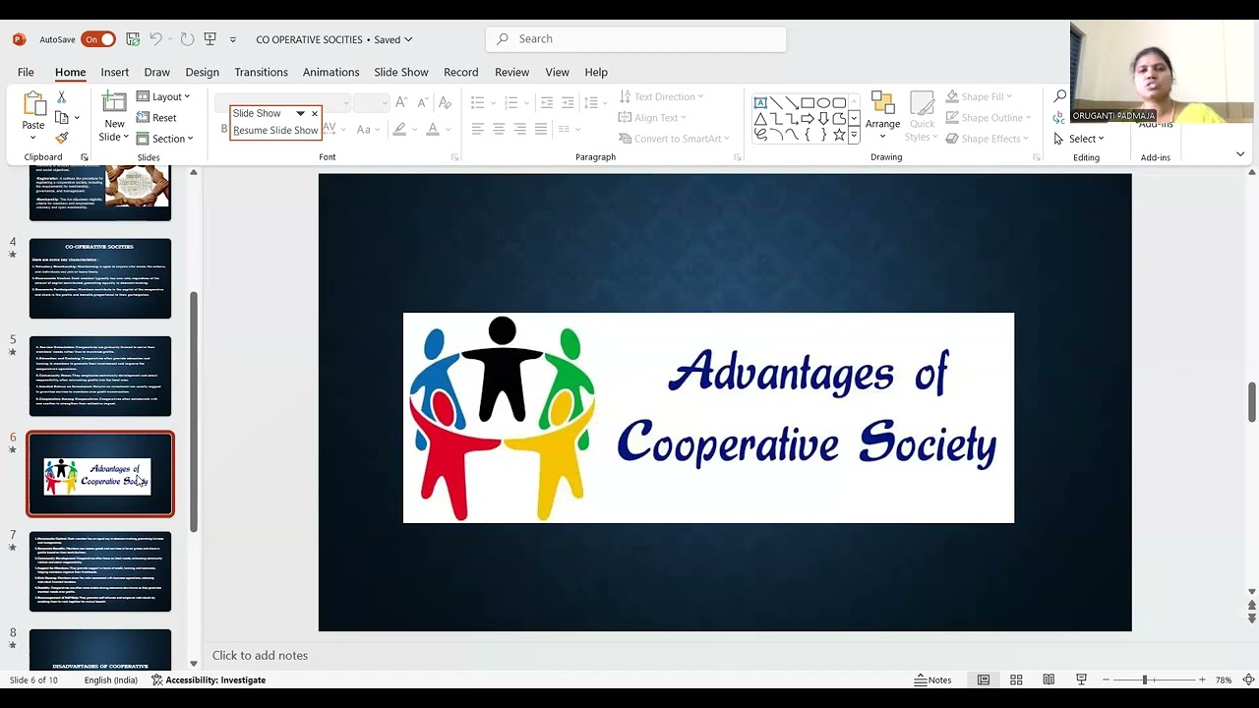Click Resume Slide Show
1259x708 pixels.
point(275,130)
